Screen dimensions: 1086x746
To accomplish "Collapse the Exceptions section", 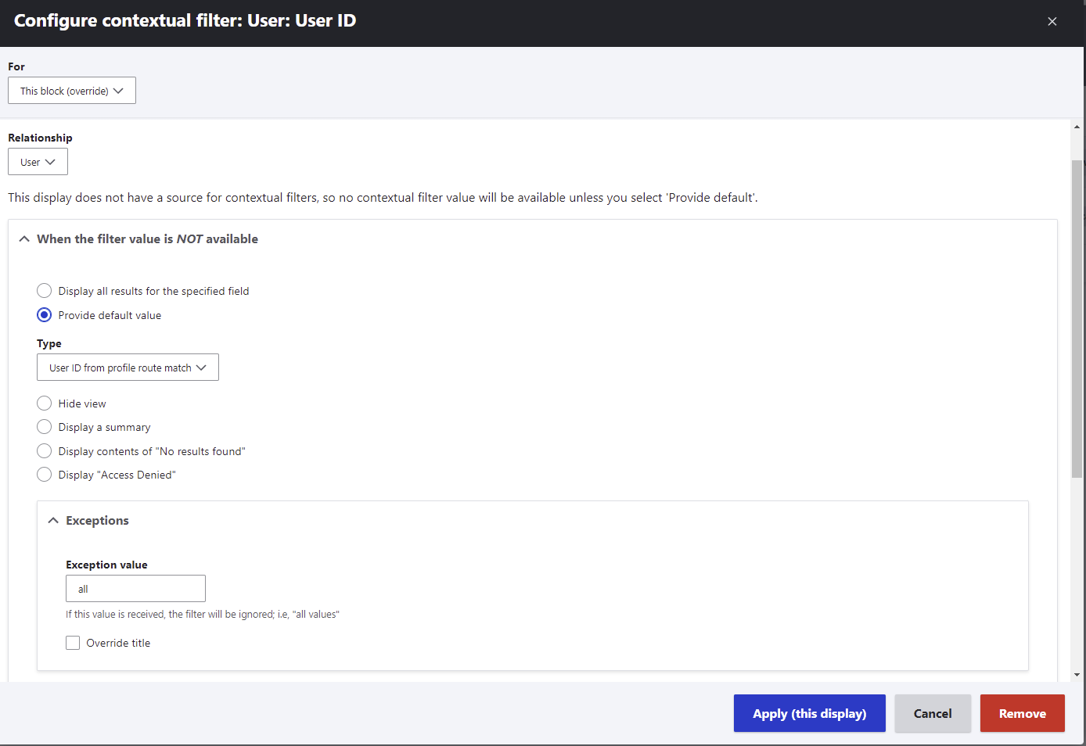I will pos(52,520).
